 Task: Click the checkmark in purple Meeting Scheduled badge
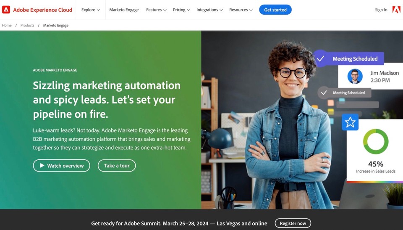pyautogui.click(x=320, y=59)
